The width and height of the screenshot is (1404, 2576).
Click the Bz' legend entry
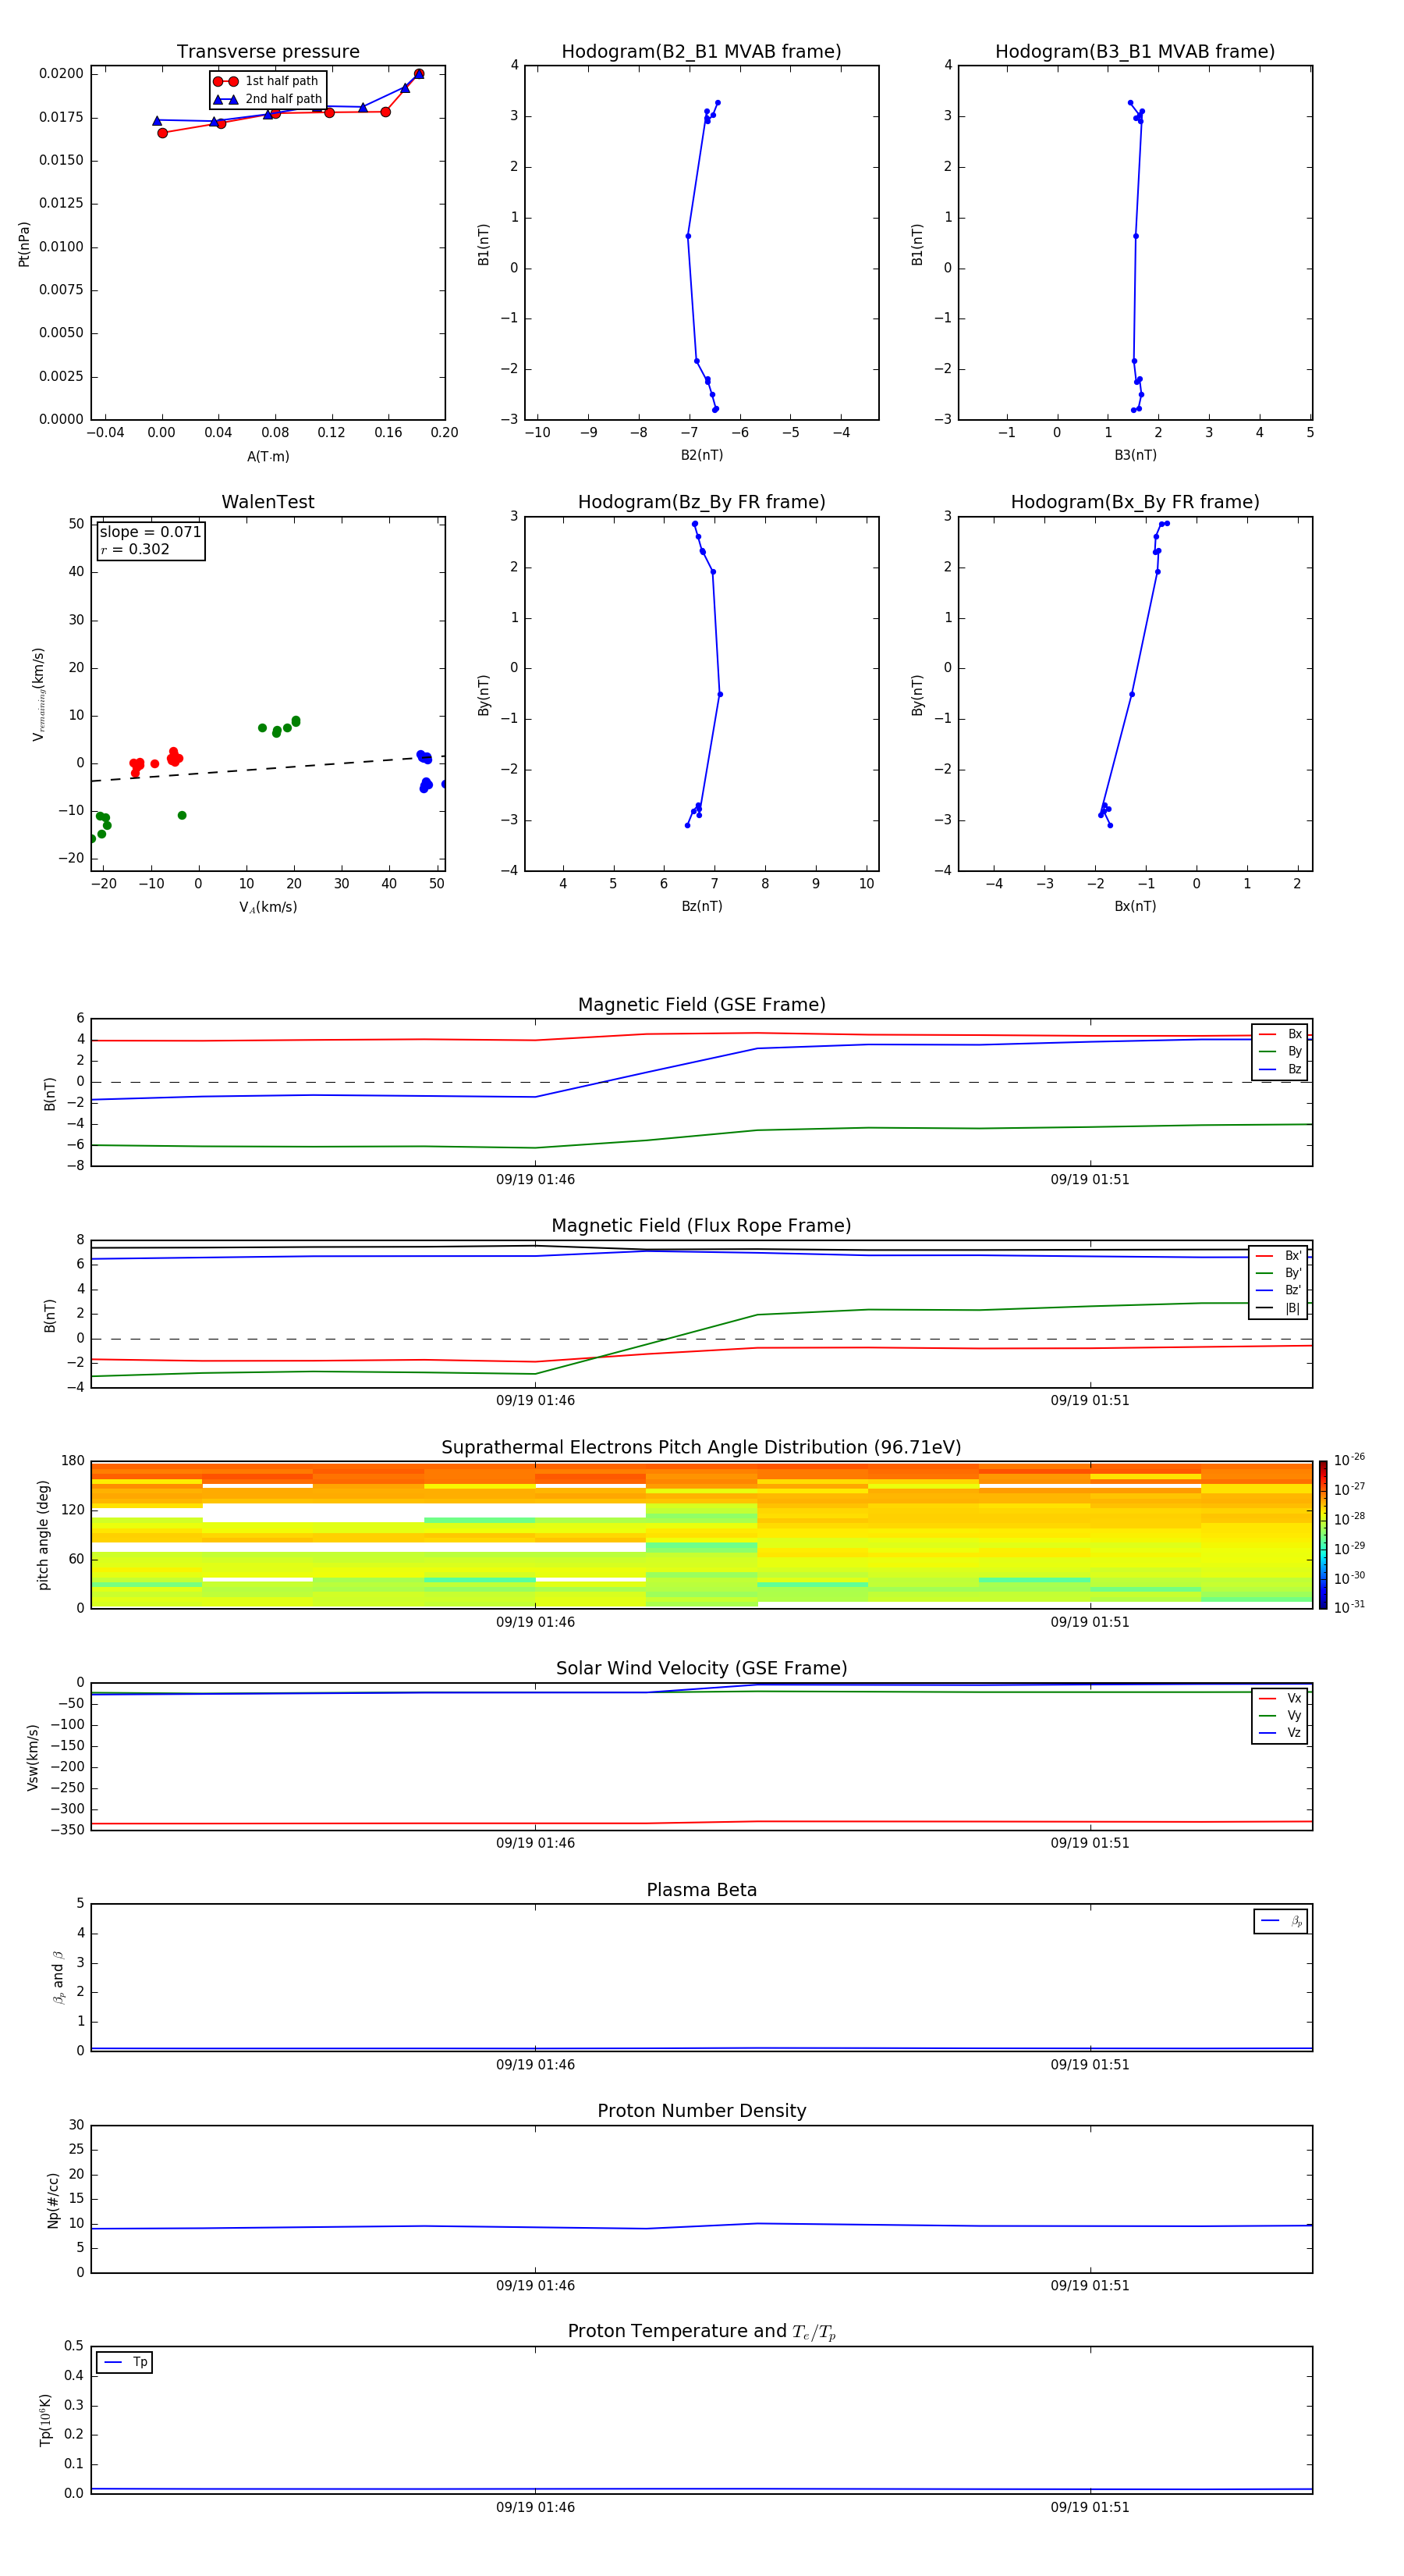click(x=1279, y=1290)
